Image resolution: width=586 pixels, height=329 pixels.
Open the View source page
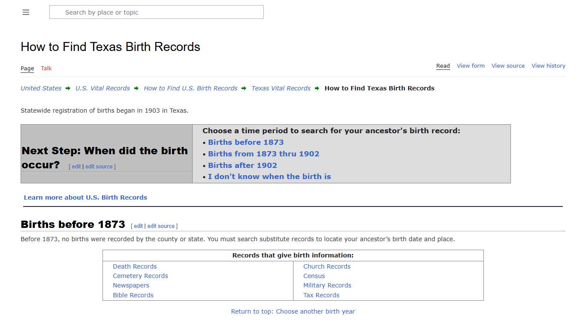508,66
